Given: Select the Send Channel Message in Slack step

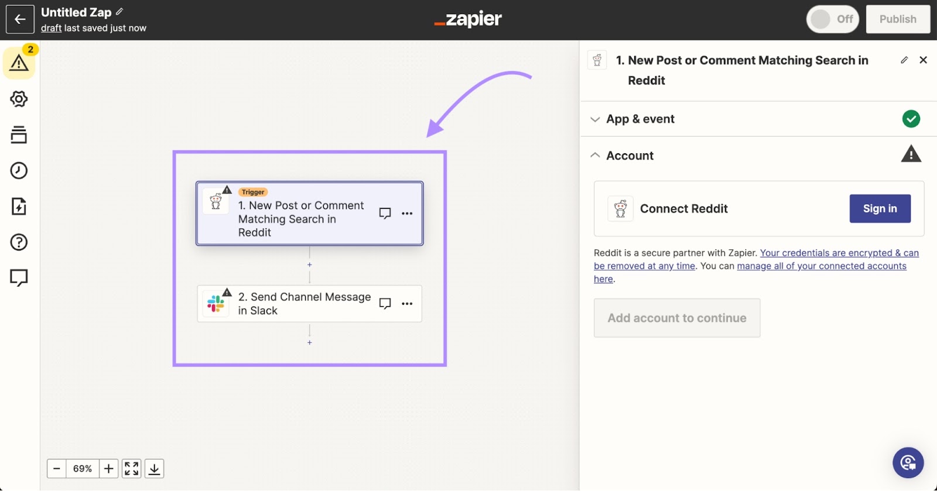Looking at the screenshot, I should (304, 304).
